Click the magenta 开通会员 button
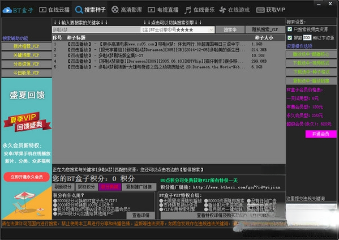This screenshot has width=339, height=240. click(x=321, y=134)
